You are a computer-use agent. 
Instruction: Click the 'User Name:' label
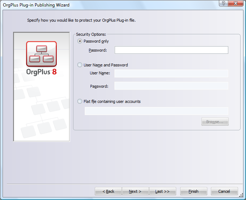coord(100,73)
